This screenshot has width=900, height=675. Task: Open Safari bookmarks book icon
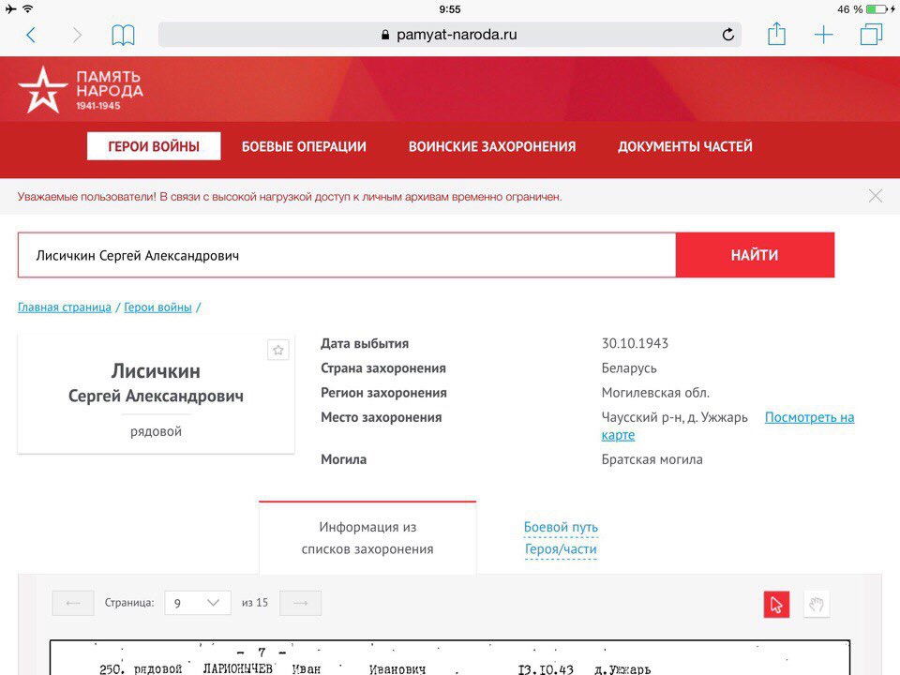click(x=123, y=36)
